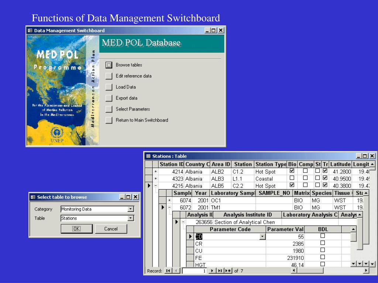The height and width of the screenshot is (283, 378).
Task: Go to first record navigation button
Action: click(x=168, y=271)
